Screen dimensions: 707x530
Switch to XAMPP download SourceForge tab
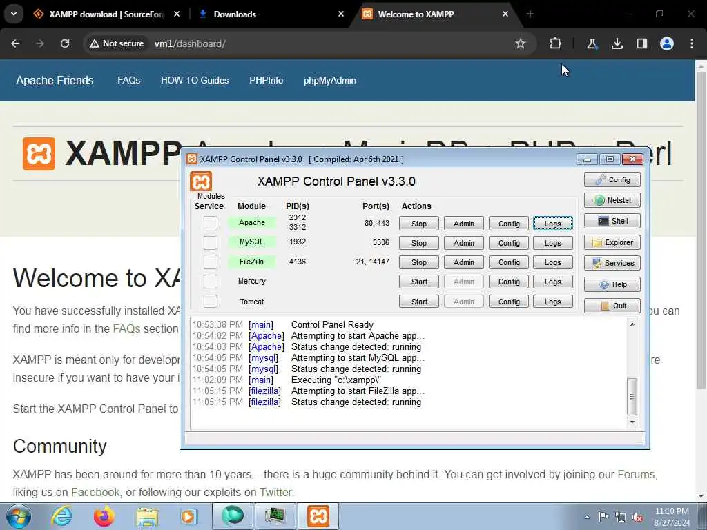click(x=106, y=14)
